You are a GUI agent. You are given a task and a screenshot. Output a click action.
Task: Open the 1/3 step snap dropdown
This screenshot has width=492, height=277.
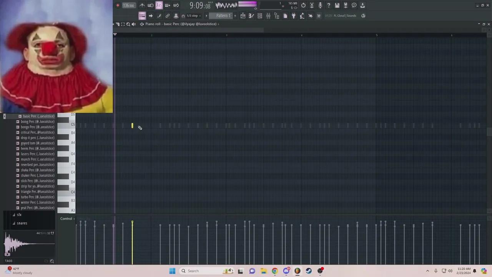click(192, 16)
